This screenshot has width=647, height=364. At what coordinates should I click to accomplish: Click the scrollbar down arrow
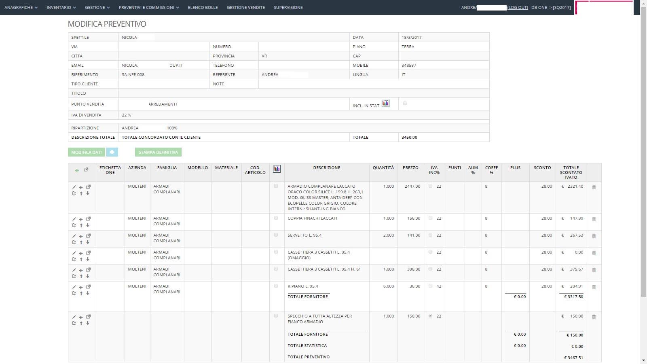point(643,360)
